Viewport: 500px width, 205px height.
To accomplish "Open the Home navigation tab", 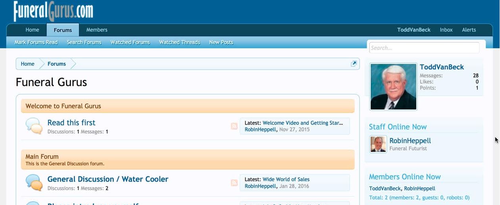I will pyautogui.click(x=33, y=30).
